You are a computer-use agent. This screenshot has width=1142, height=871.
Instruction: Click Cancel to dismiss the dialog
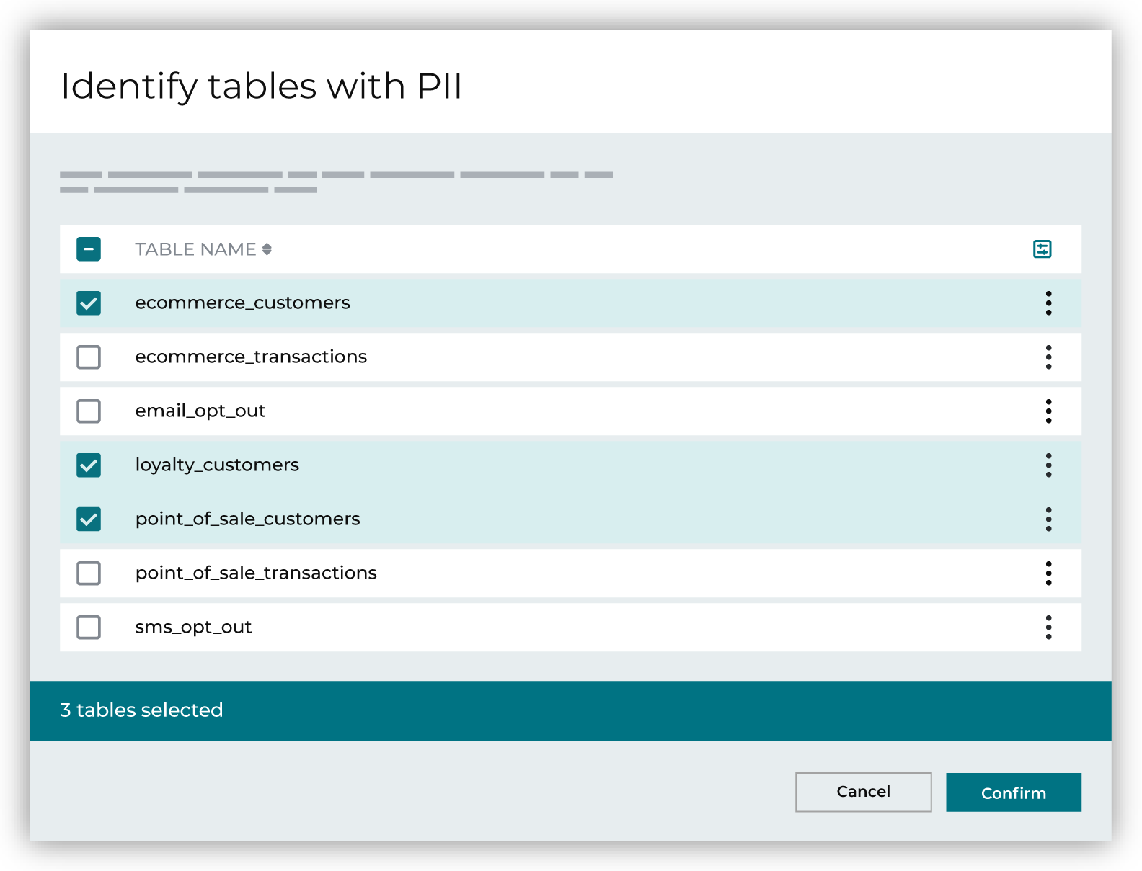click(863, 792)
